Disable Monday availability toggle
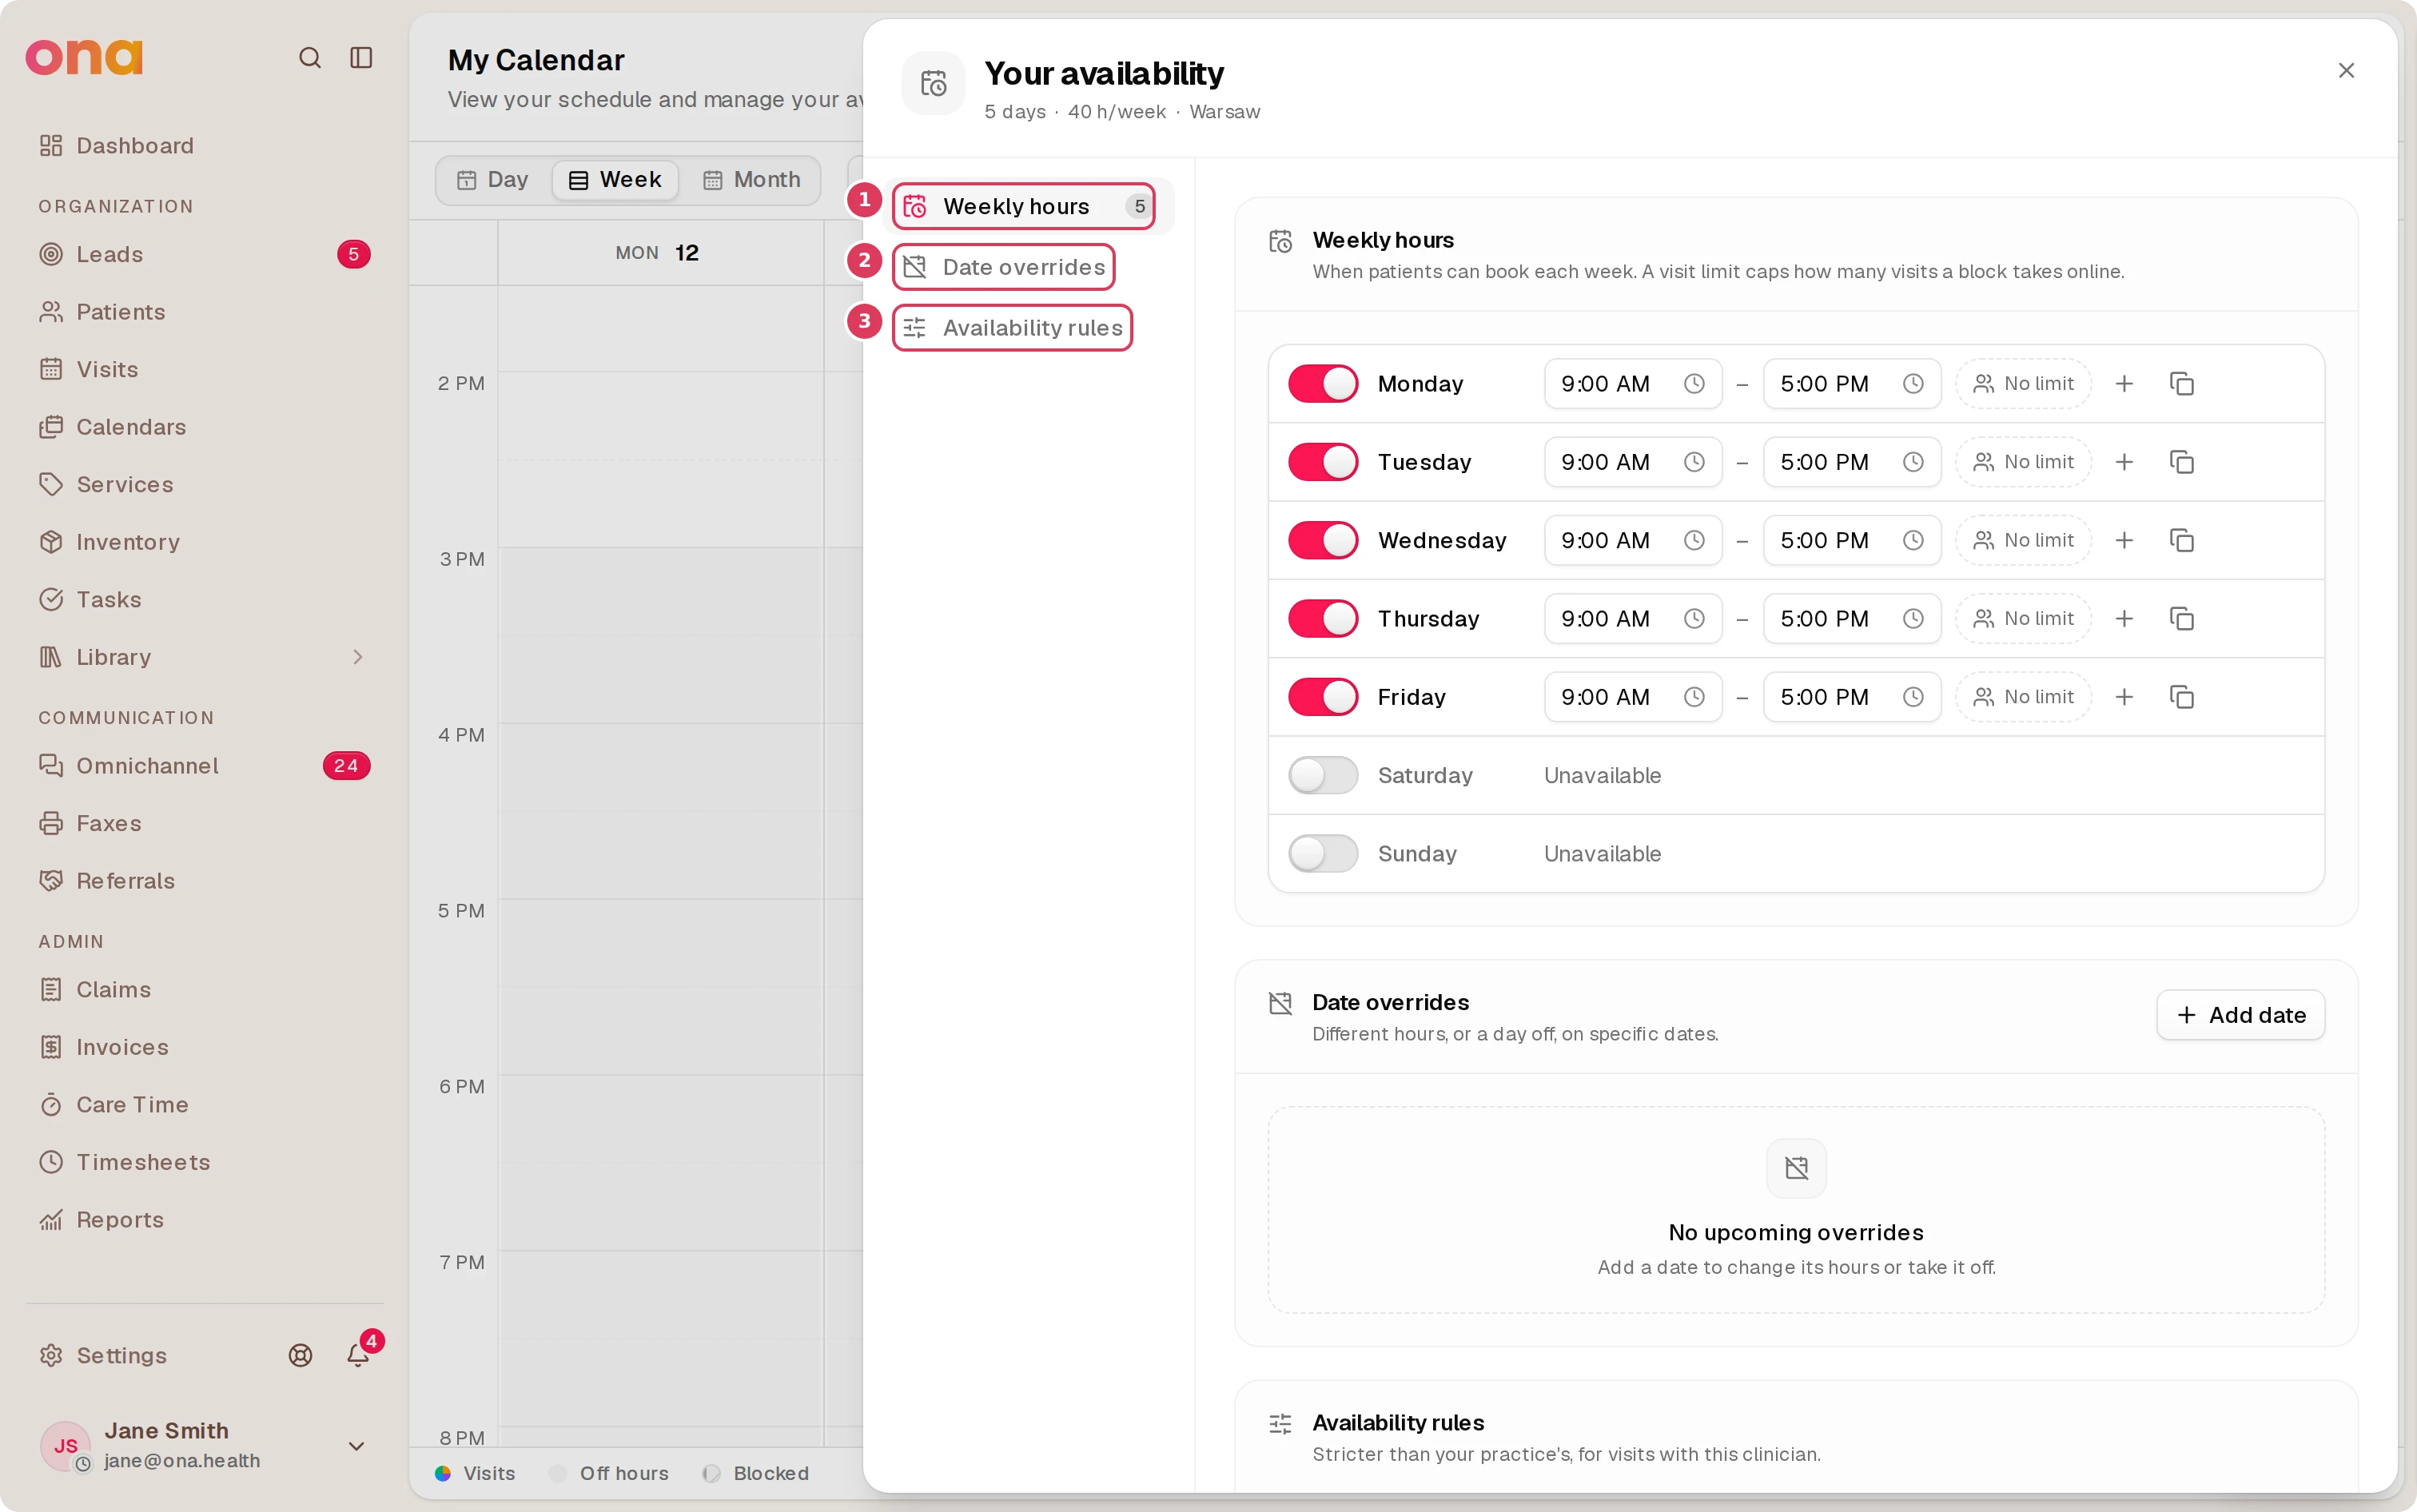The width and height of the screenshot is (2417, 1512). pyautogui.click(x=1322, y=384)
